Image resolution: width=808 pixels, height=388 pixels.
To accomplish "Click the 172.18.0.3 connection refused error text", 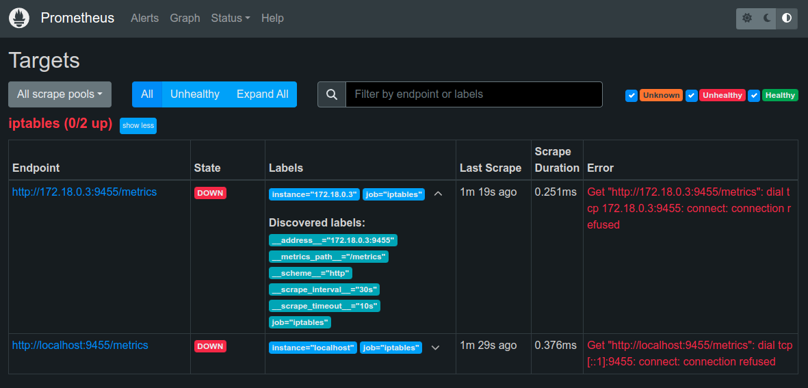I will tap(690, 209).
